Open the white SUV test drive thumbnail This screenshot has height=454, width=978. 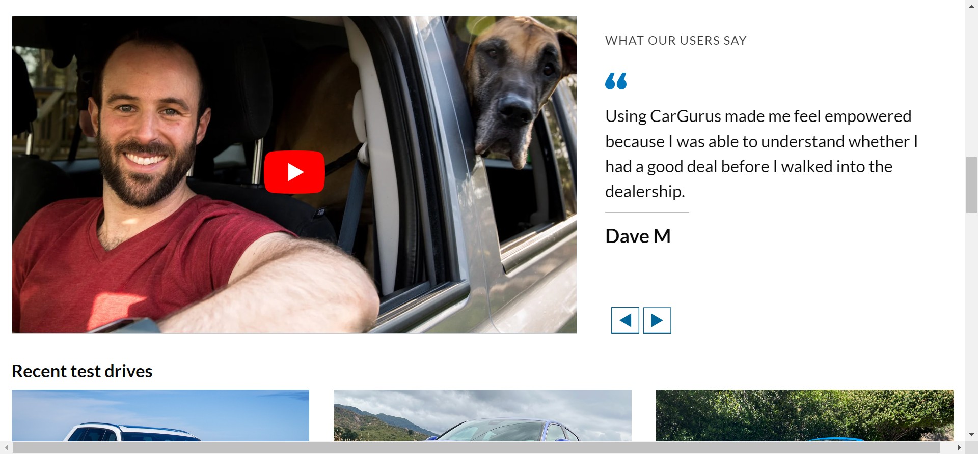click(160, 415)
